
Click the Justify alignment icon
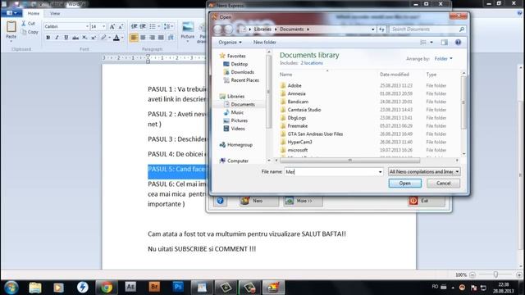tap(161, 38)
